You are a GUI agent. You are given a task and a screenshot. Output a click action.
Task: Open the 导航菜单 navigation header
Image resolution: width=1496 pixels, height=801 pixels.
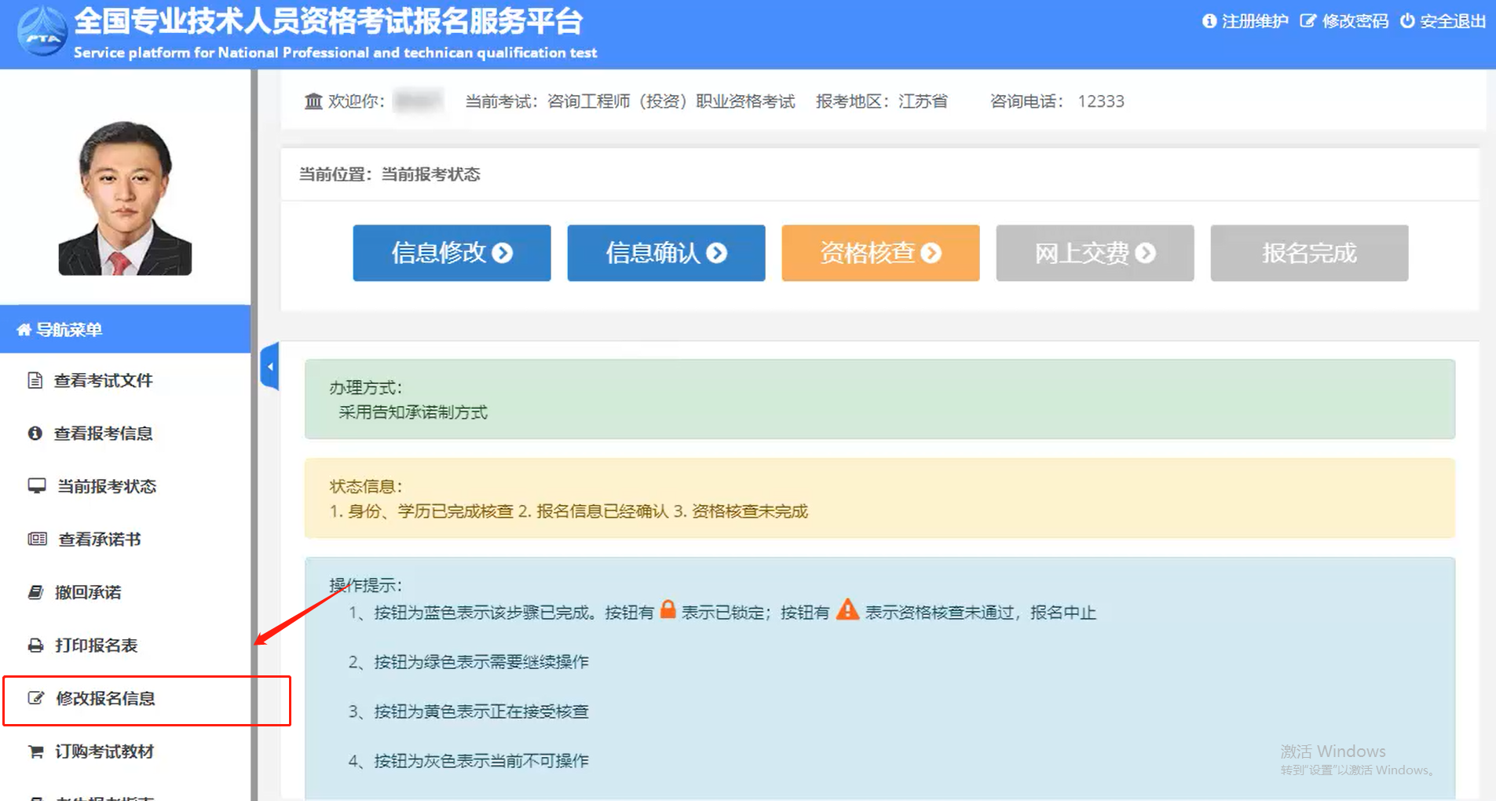[x=70, y=330]
